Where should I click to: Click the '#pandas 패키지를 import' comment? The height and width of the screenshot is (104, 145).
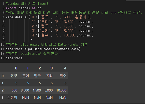27,4
